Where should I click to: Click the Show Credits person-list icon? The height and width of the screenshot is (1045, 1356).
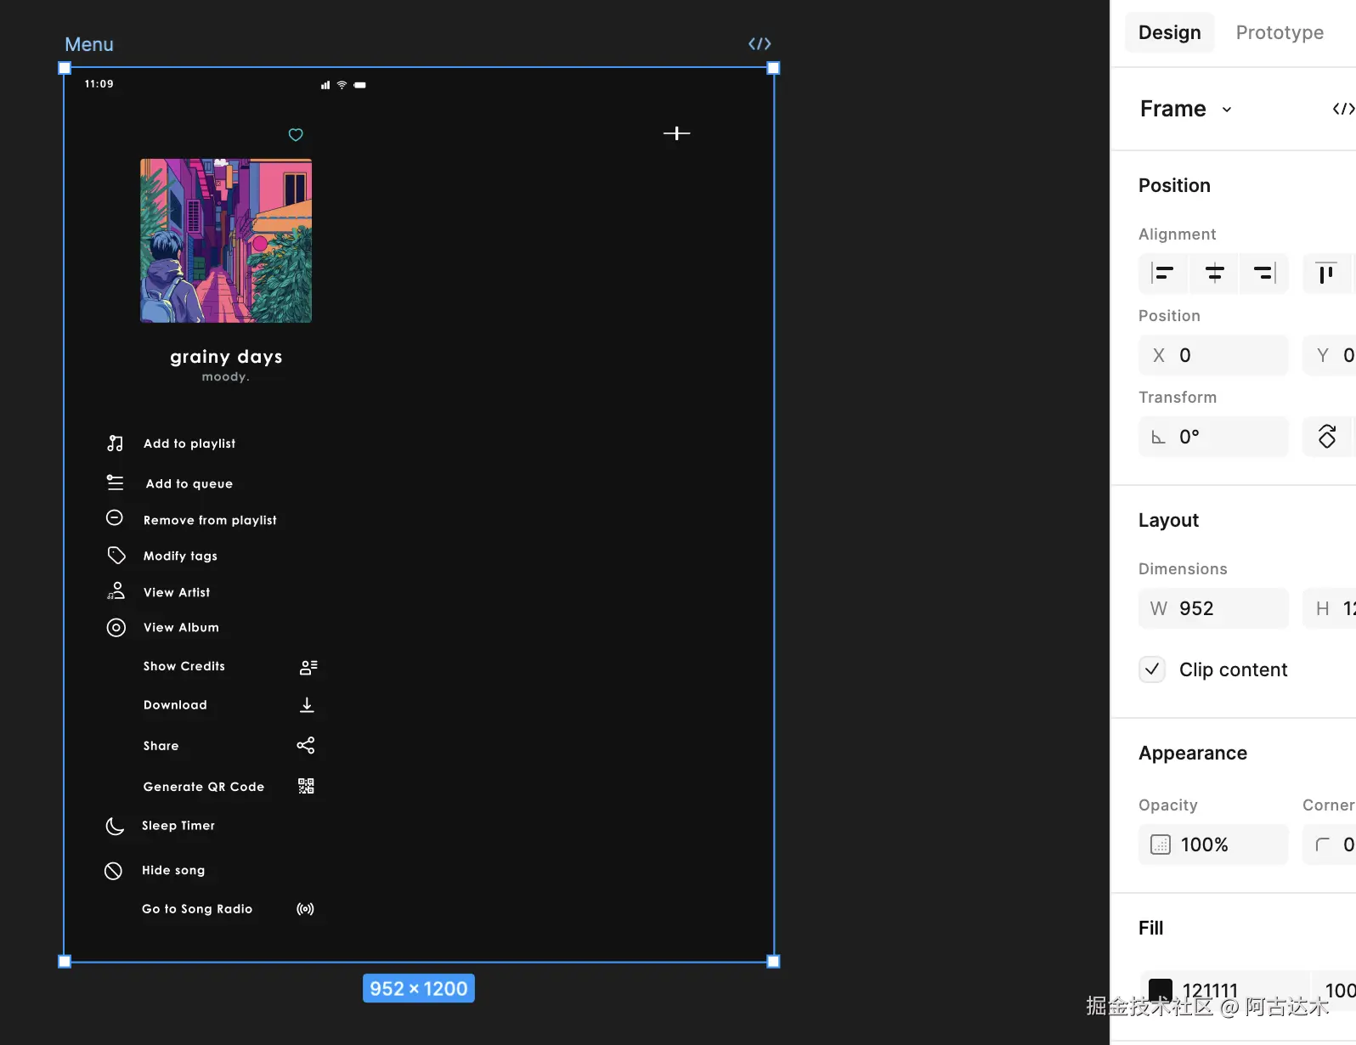pyautogui.click(x=308, y=668)
